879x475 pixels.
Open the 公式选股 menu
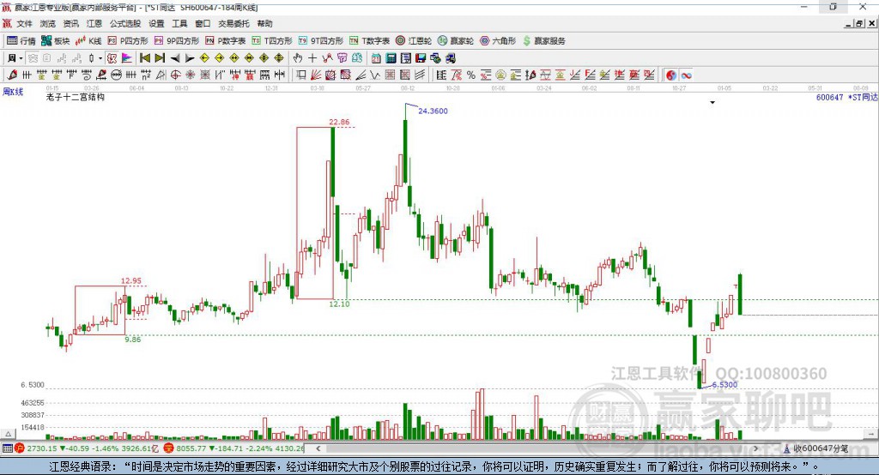pyautogui.click(x=125, y=23)
